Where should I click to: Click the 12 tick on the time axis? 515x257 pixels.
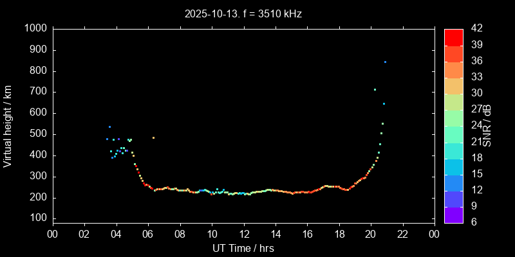(243, 235)
